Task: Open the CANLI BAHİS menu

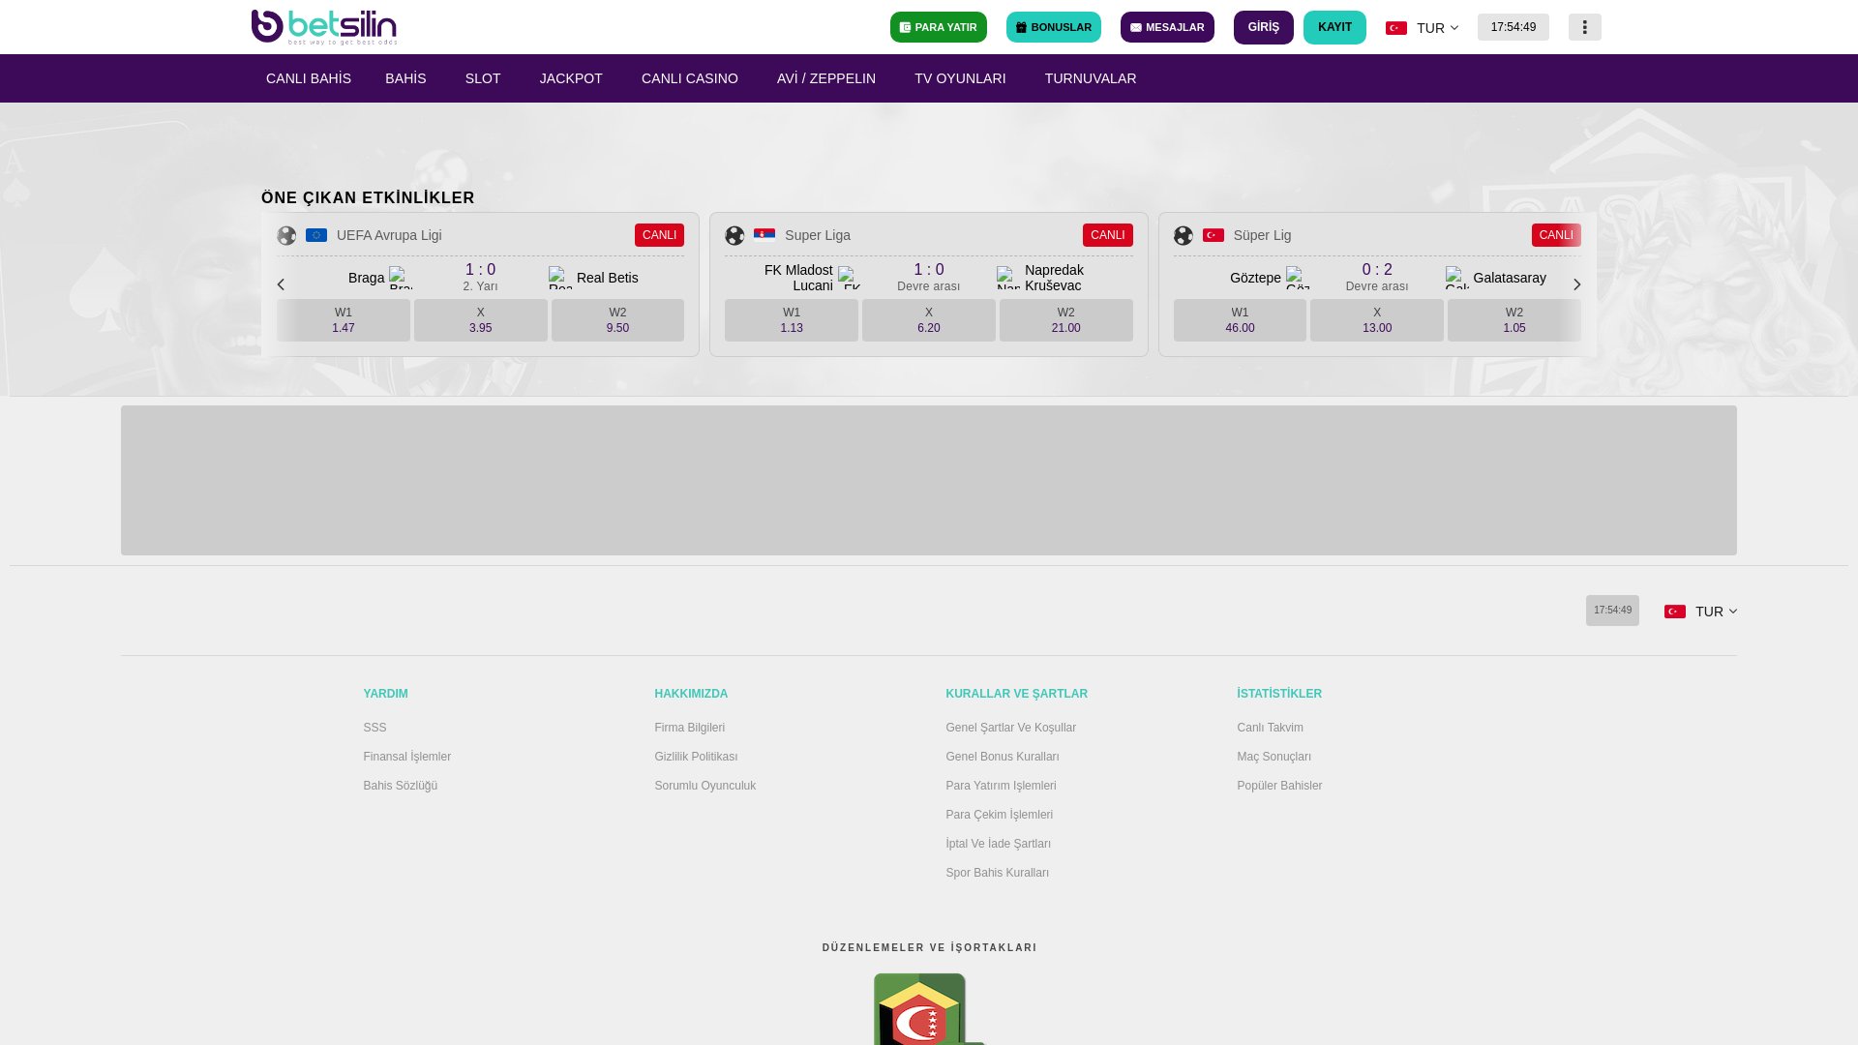Action: 309,78
